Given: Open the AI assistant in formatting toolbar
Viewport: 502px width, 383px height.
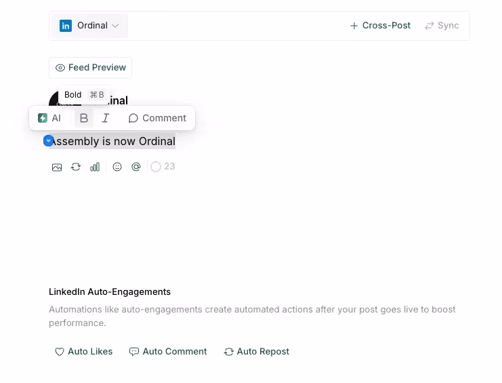Looking at the screenshot, I should (49, 118).
